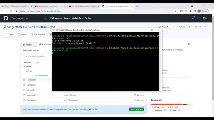Viewport: 214px width, 120px height.
Task: Click the GitHub Octocat logo
Action: point(6,18)
